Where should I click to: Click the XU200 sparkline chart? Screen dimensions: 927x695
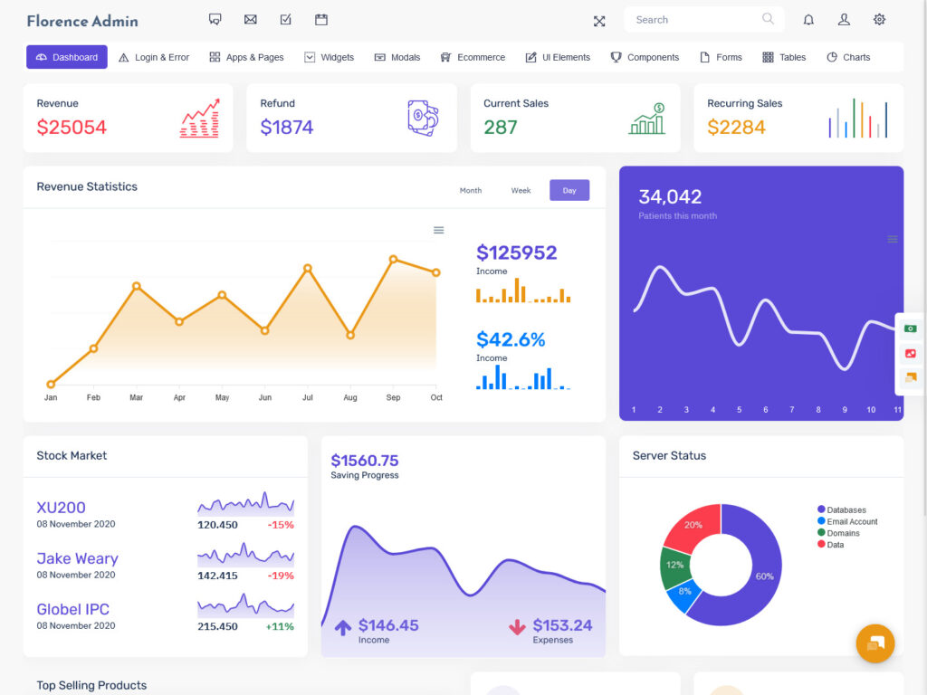click(x=246, y=502)
